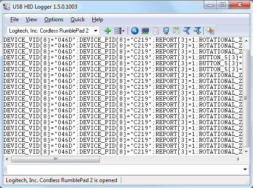Viewport: 253px width, 188px height.
Task: Click the windows with orange gear icon
Action: click(x=210, y=31)
